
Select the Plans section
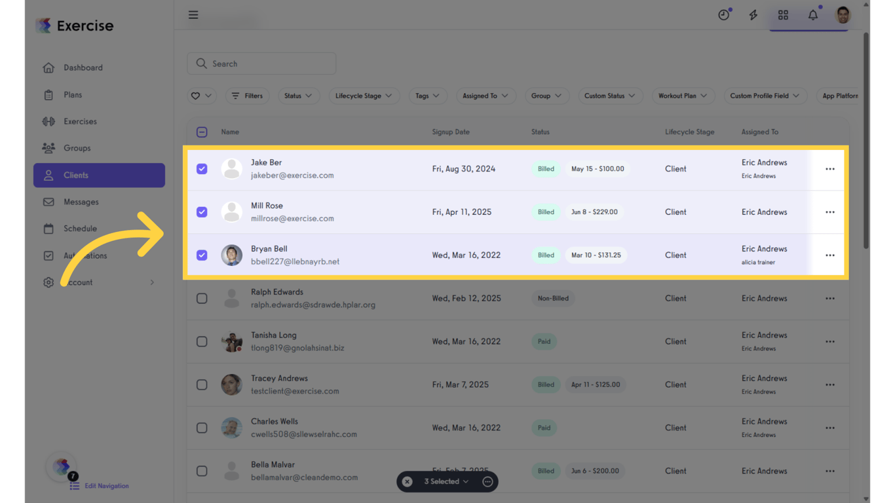[x=74, y=94]
